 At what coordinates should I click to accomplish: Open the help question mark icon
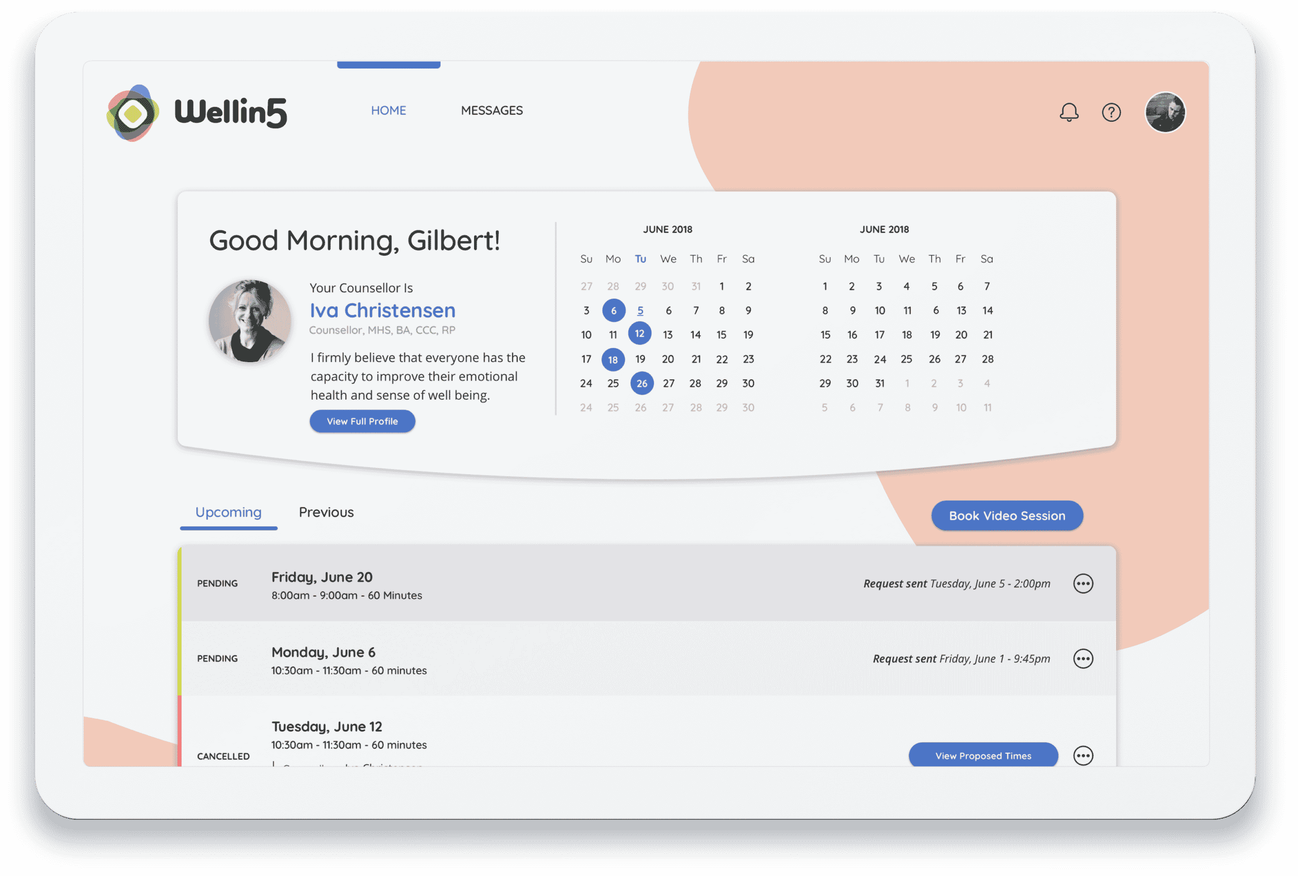pos(1110,112)
